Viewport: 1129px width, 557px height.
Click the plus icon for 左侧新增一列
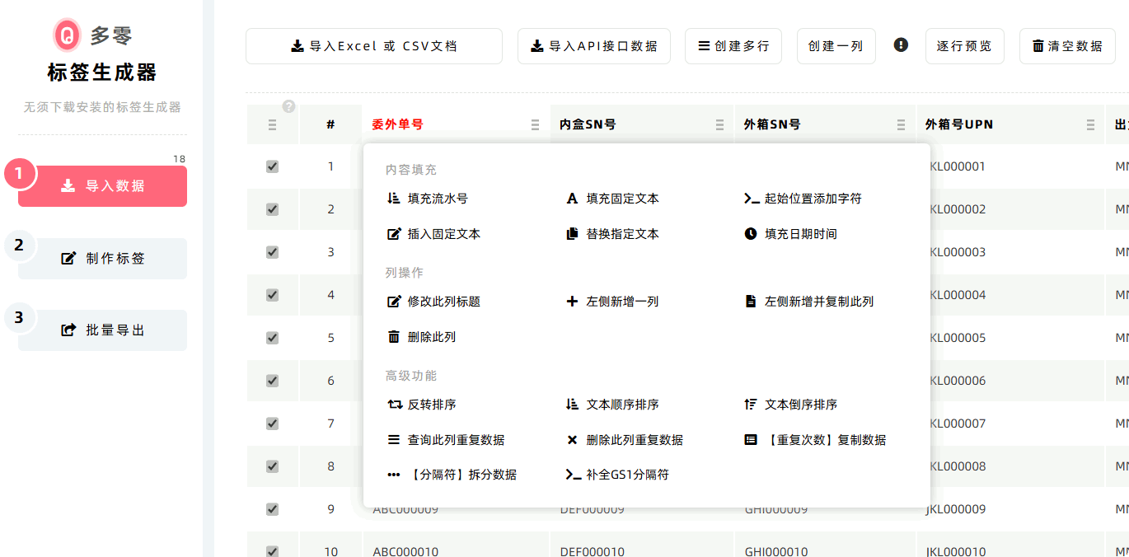tap(572, 302)
